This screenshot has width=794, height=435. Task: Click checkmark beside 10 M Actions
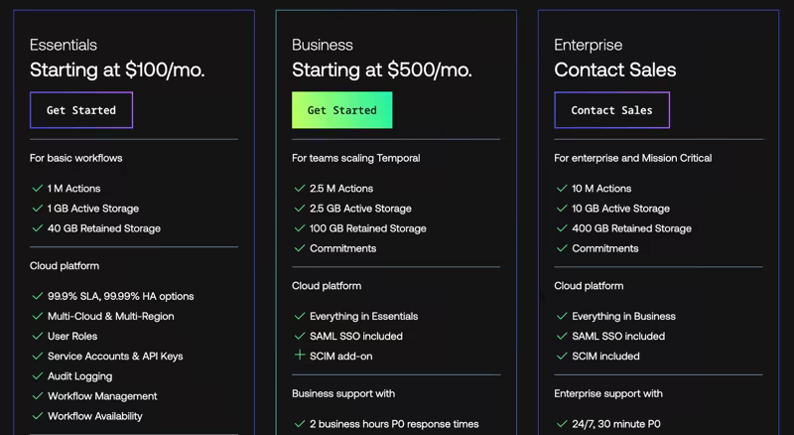[x=562, y=188]
